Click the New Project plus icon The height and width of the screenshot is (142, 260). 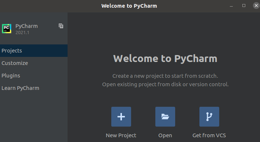pyautogui.click(x=121, y=117)
